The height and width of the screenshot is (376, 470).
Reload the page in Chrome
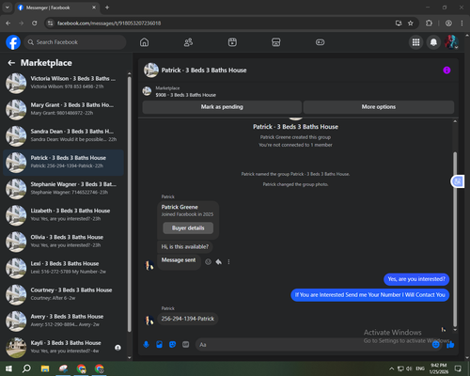click(x=35, y=23)
